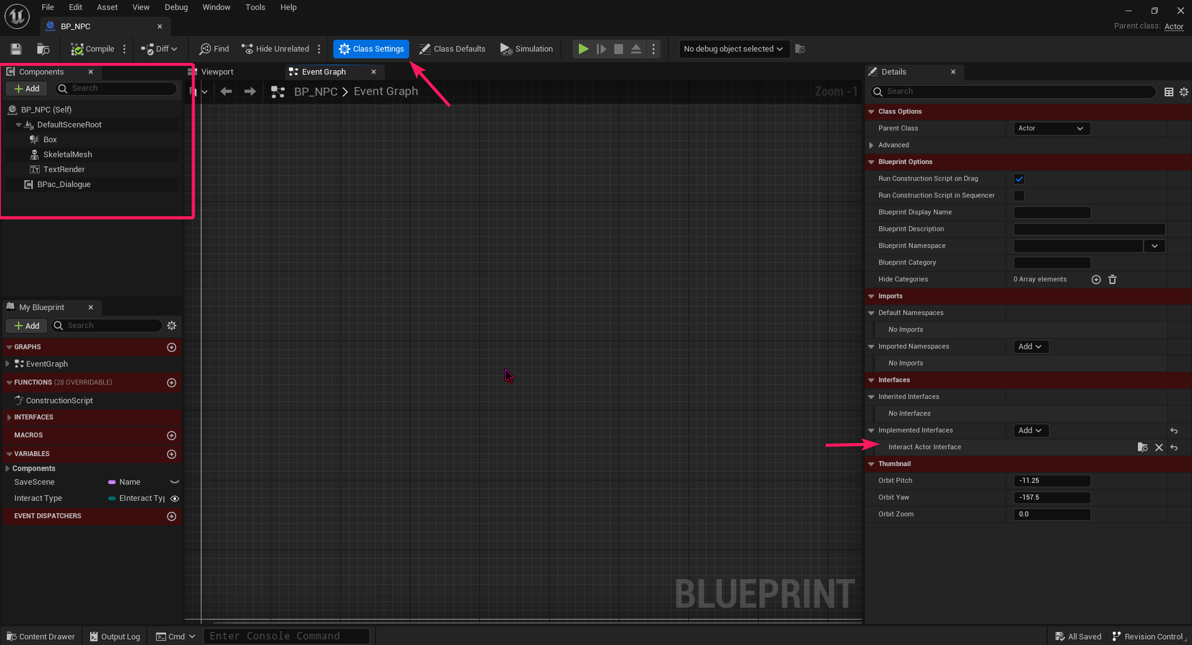This screenshot has height=645, width=1192.
Task: Open the debug object selector dropdown
Action: click(734, 49)
